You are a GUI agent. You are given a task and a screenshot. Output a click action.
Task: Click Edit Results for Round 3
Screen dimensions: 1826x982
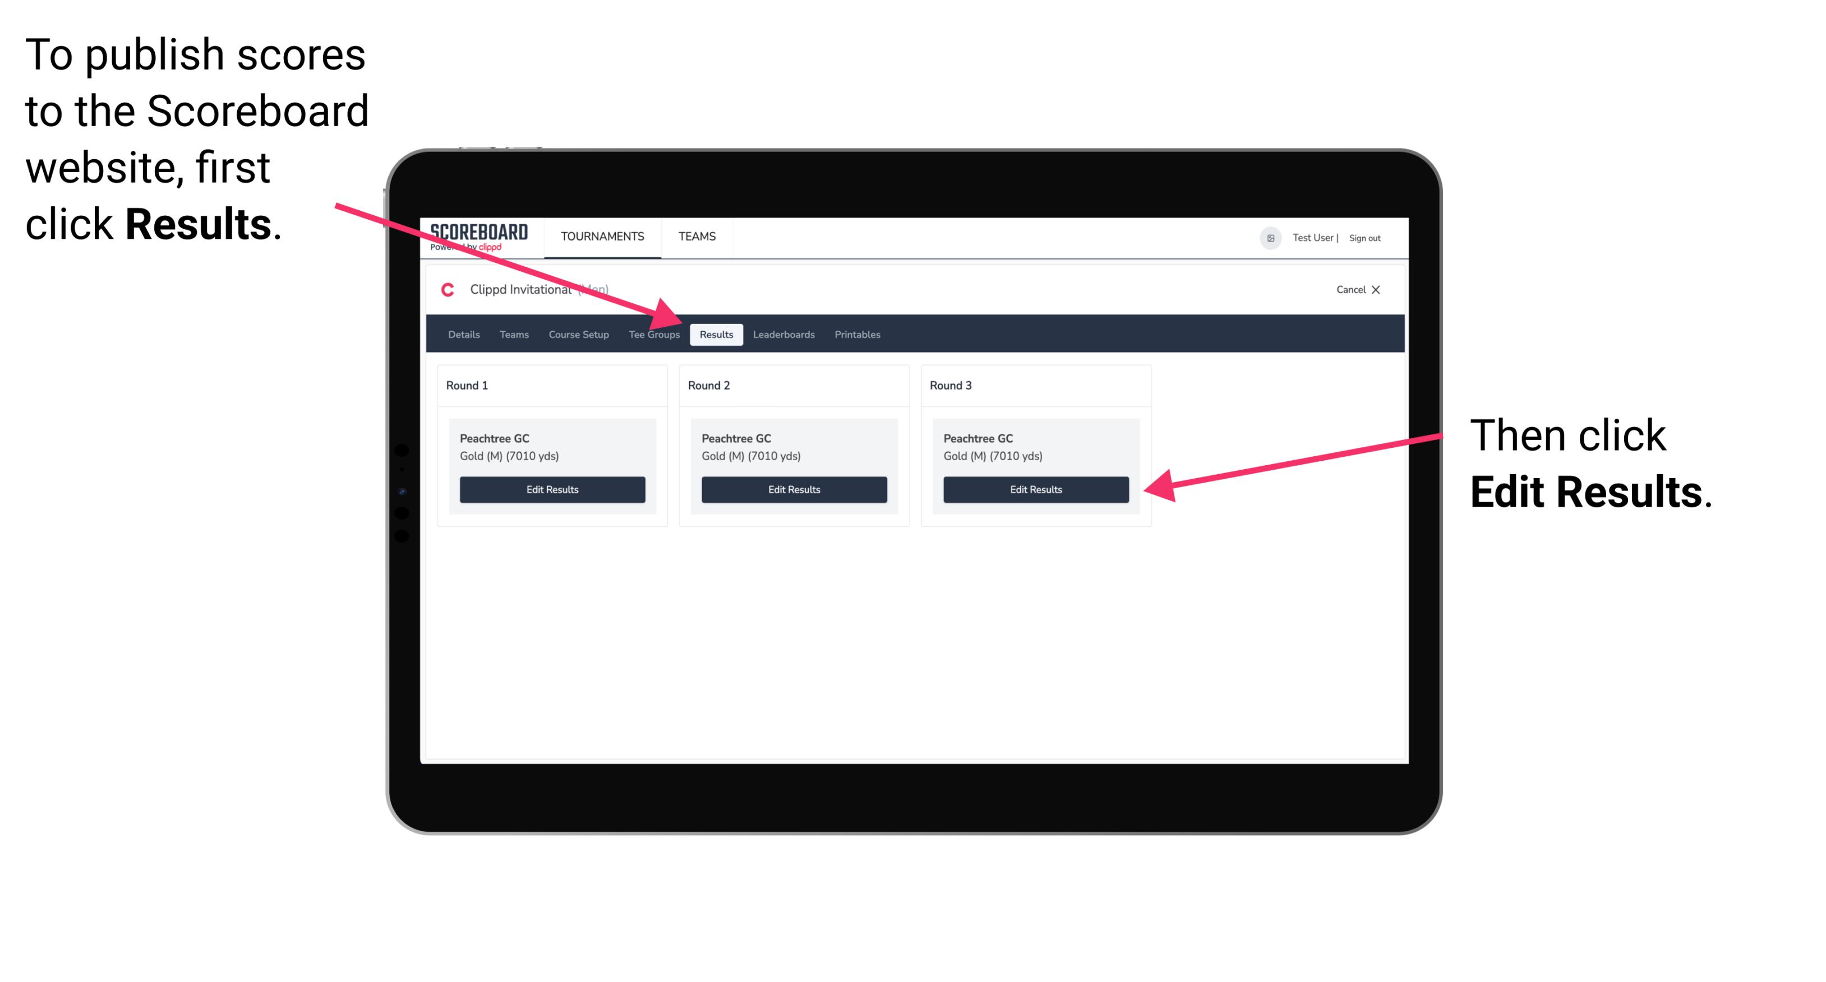point(1035,490)
